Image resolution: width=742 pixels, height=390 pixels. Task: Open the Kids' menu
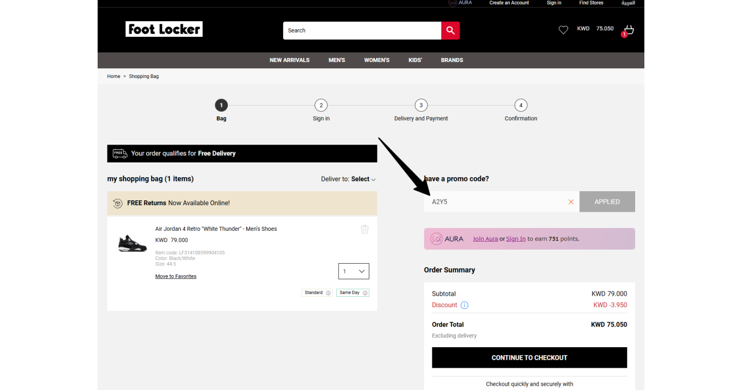tap(415, 60)
